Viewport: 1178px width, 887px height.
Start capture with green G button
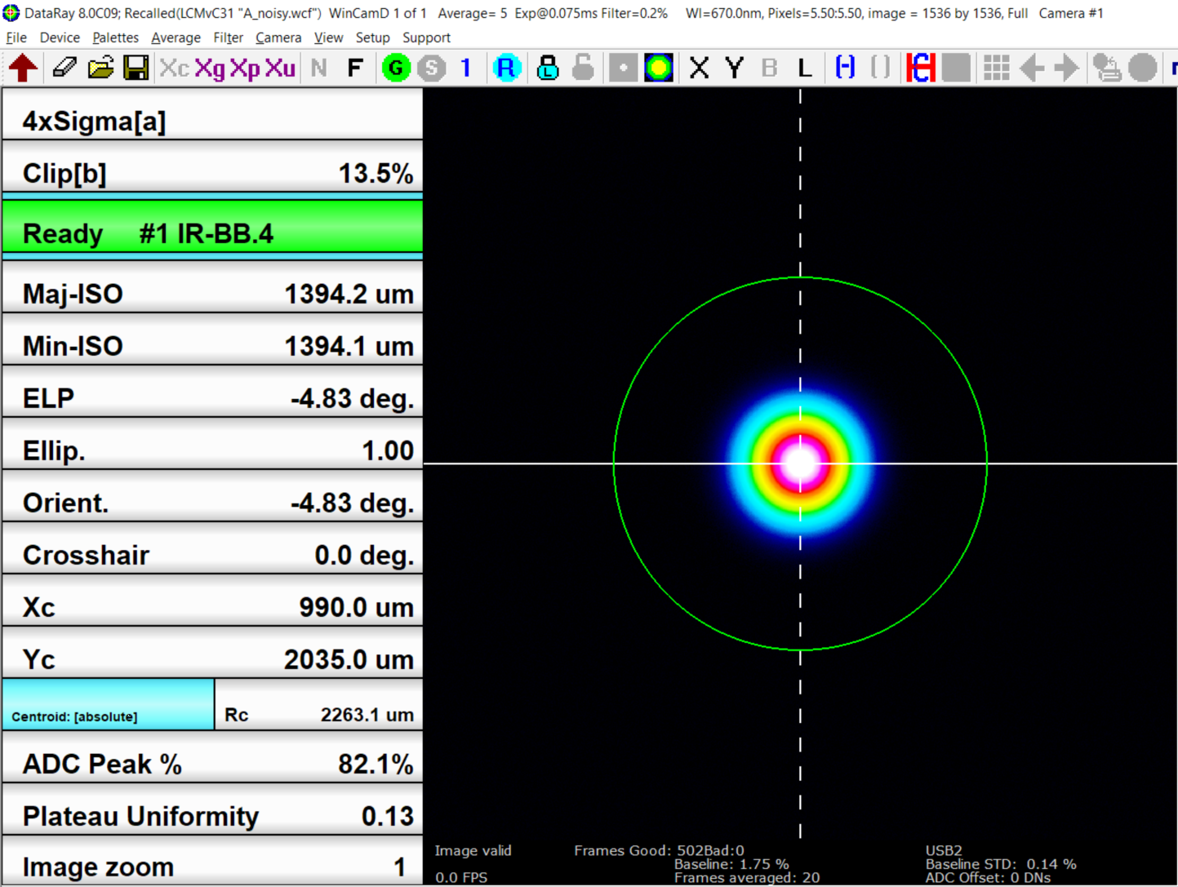(x=396, y=68)
